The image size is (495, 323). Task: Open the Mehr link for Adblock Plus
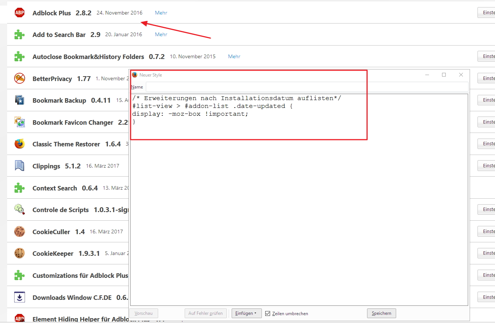pos(161,13)
